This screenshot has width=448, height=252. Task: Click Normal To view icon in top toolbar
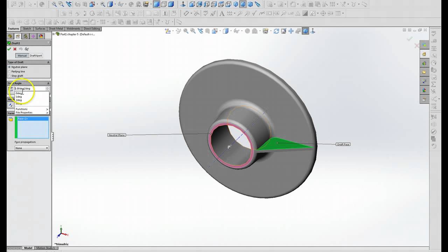coord(183,5)
